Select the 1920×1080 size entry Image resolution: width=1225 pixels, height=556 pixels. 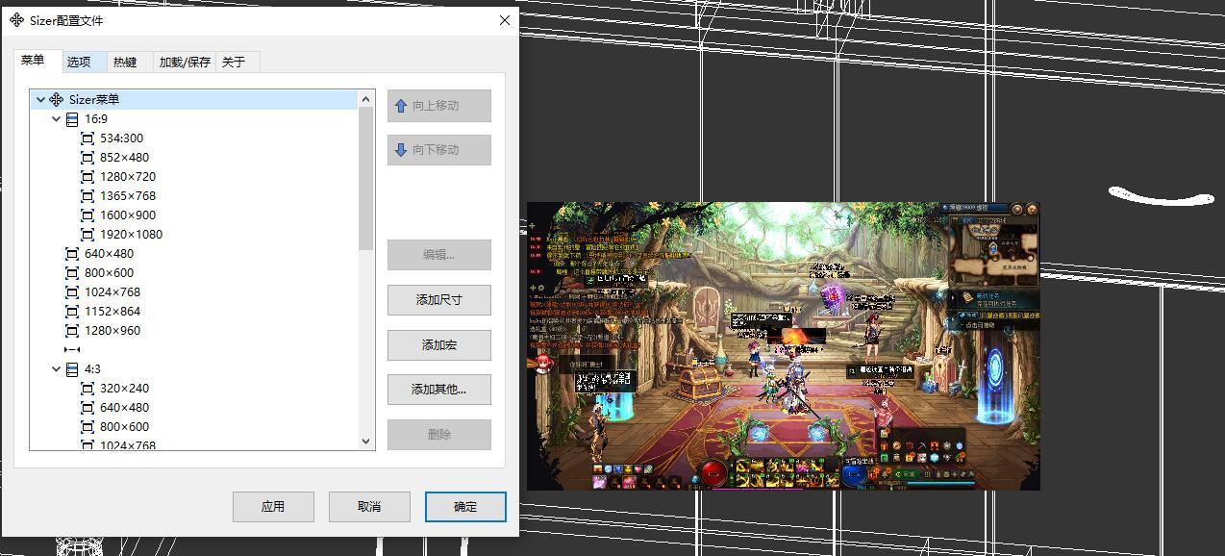[x=131, y=235]
